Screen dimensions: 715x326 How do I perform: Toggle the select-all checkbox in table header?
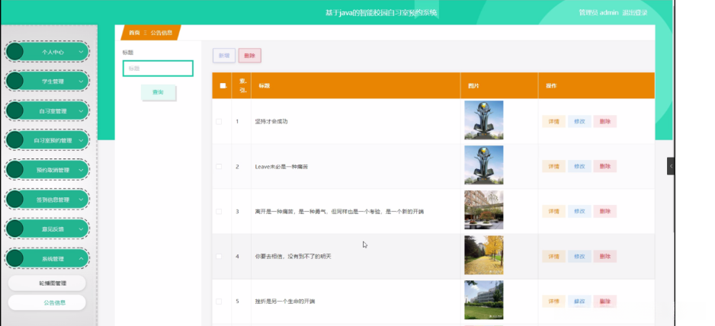(x=223, y=86)
